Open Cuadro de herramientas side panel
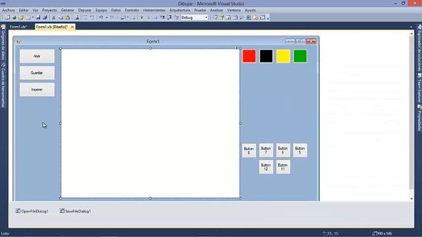The image size is (422, 237). 3,85
